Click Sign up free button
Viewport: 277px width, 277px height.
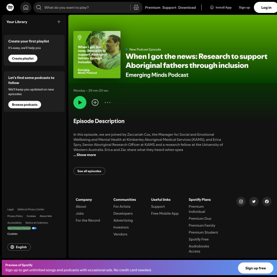click(x=255, y=268)
